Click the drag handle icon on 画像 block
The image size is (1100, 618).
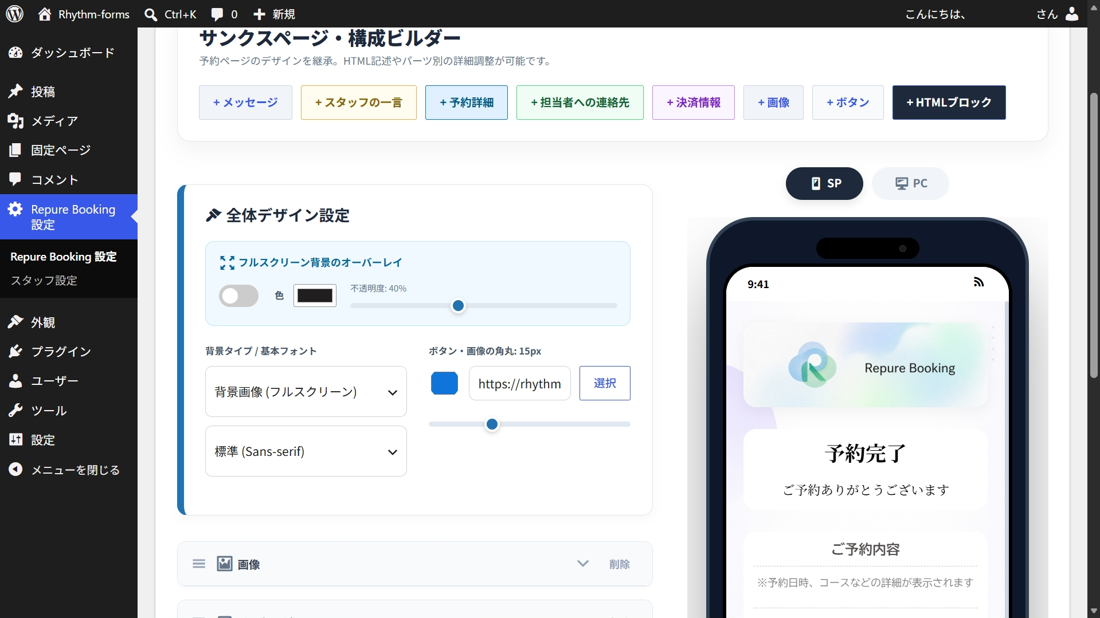[199, 564]
